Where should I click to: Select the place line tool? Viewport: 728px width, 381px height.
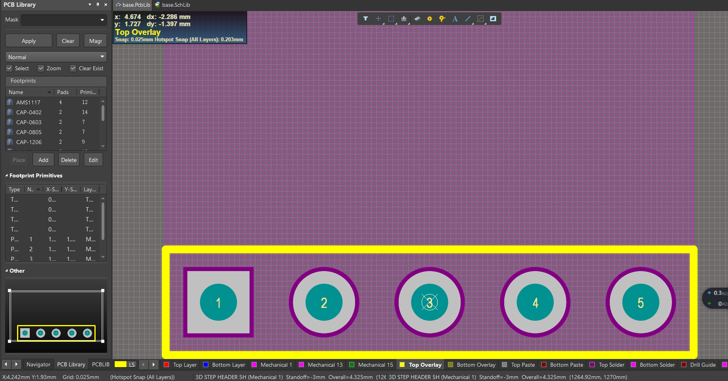(468, 19)
